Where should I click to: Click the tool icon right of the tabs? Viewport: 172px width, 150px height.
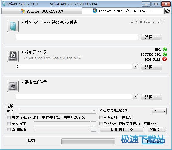click(x=168, y=11)
